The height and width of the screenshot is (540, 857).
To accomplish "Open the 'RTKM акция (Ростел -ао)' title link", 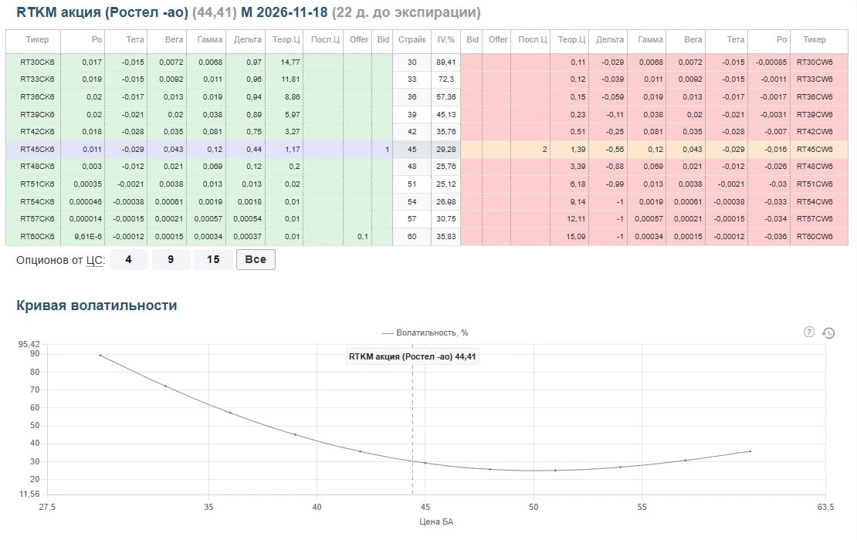I will 102,12.
